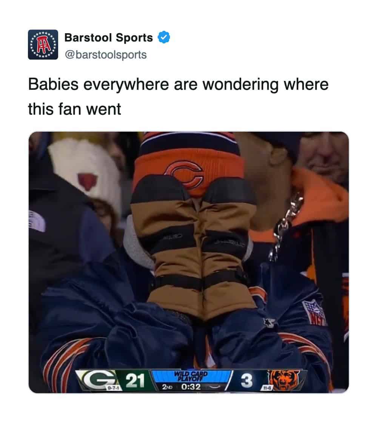Screen dimensions: 376x421
Task: Click the North Face logo on black jacket
Action: tap(36, 221)
